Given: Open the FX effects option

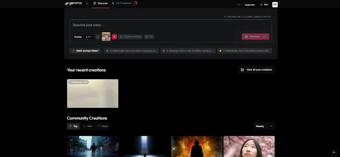Looking at the screenshot, I should coord(149,37).
